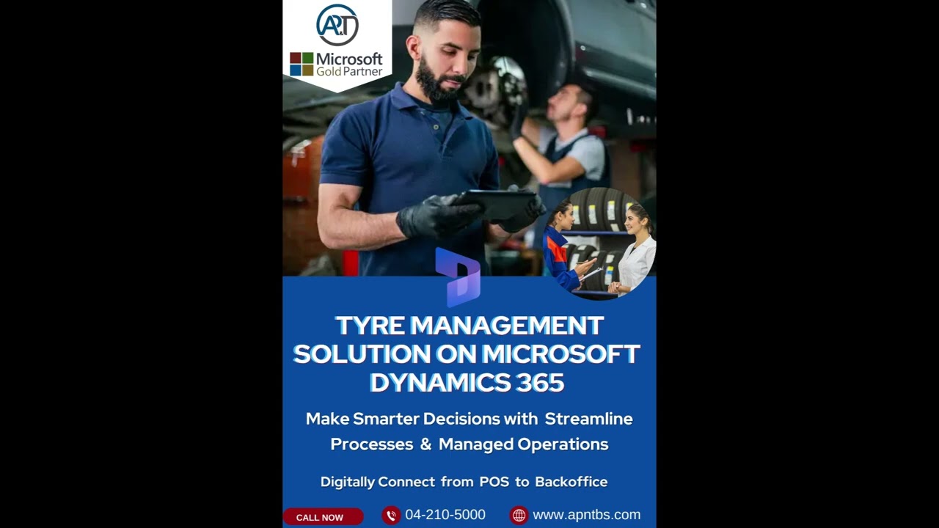Screen dimensions: 939x528
Task: Click the 'TYRE MANAGEMENT' headline line
Action: pyautogui.click(x=469, y=326)
